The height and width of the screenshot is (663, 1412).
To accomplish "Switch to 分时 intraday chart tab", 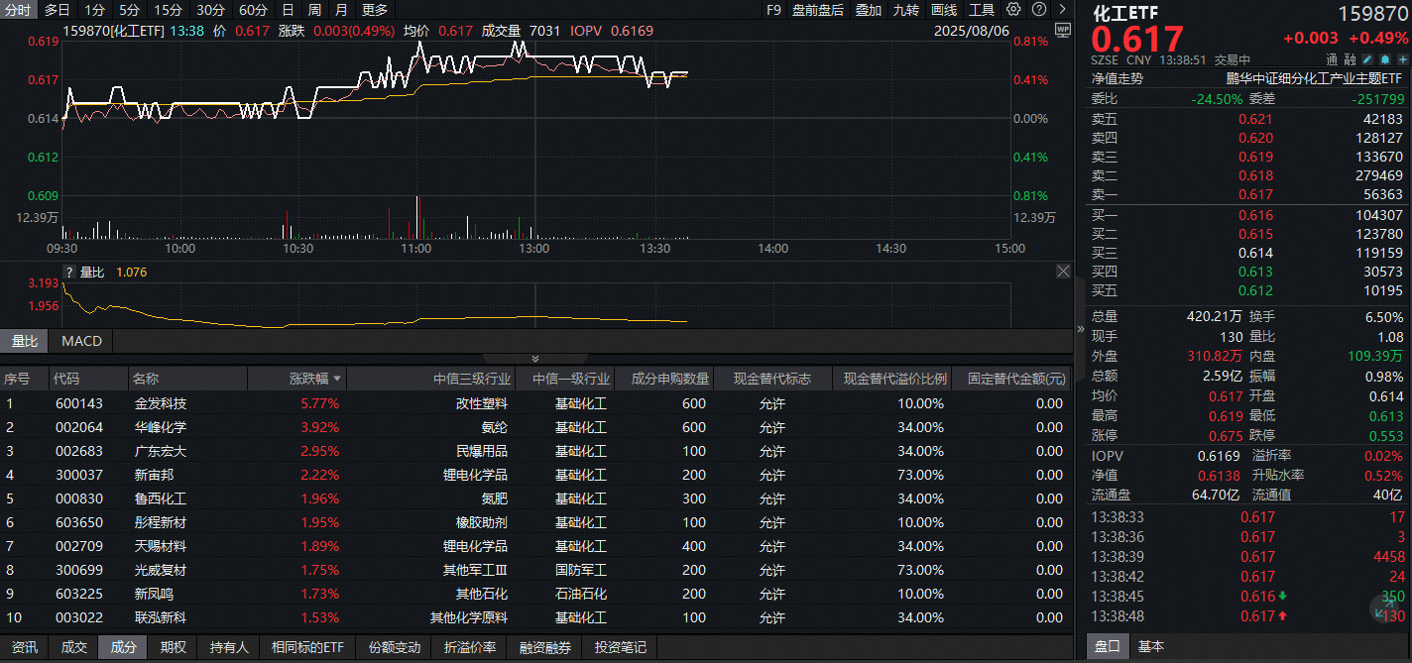I will (18, 10).
